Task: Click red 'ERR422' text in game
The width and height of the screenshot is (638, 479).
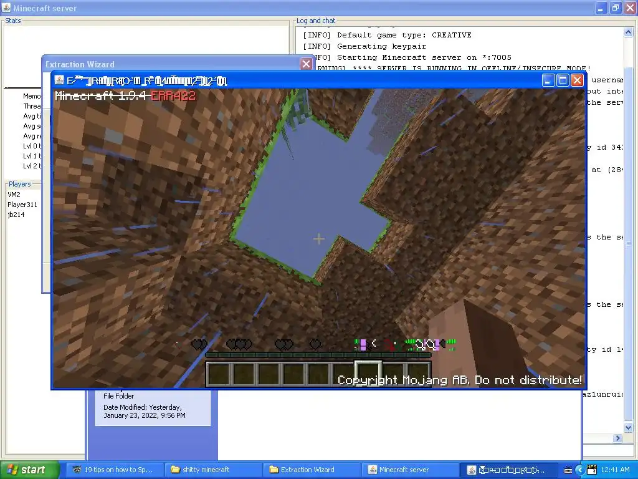Action: click(173, 96)
